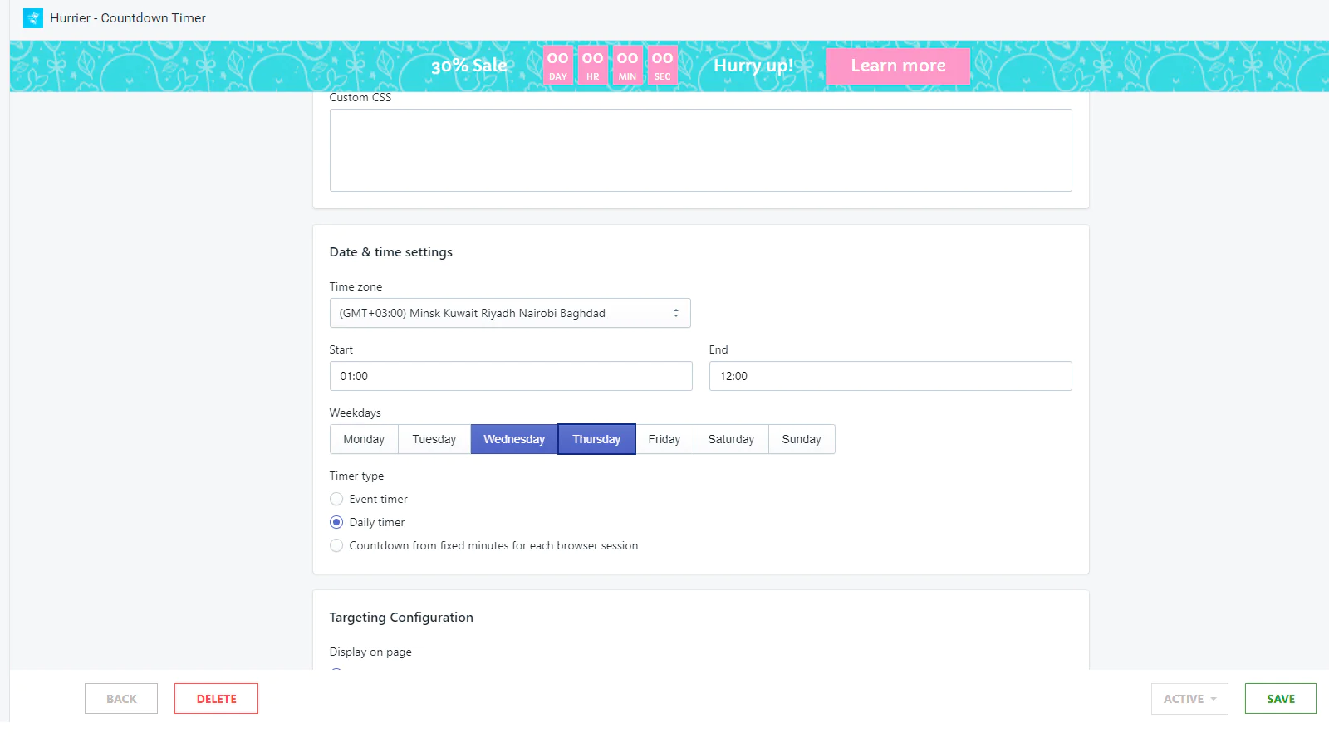Click the Start time input field
The image size is (1329, 747).
[510, 376]
